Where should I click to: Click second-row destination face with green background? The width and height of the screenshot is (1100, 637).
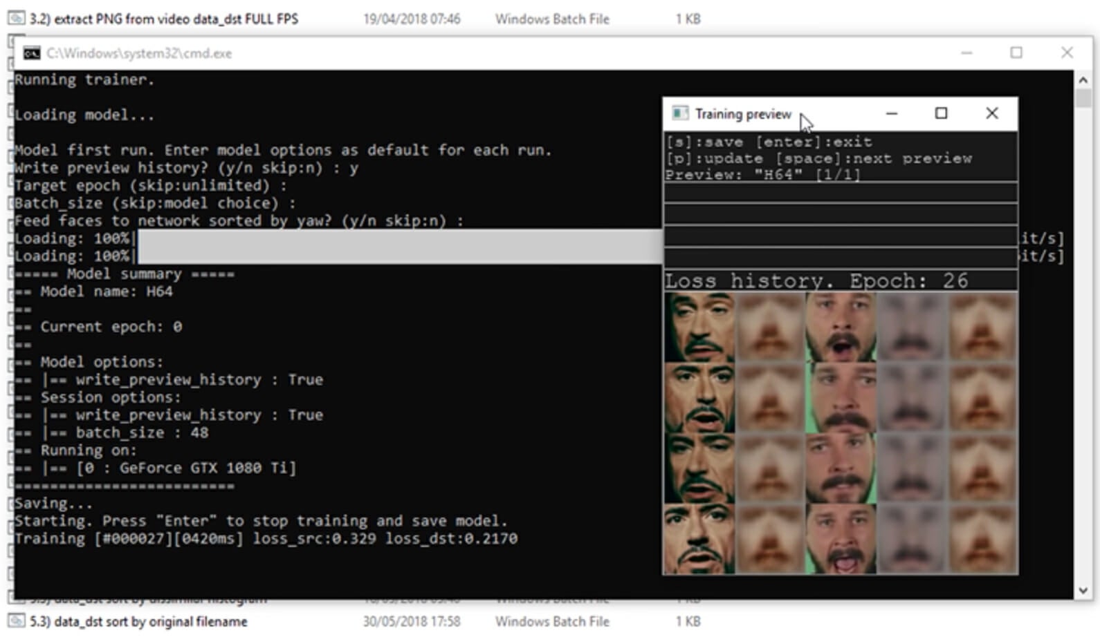[x=841, y=398]
